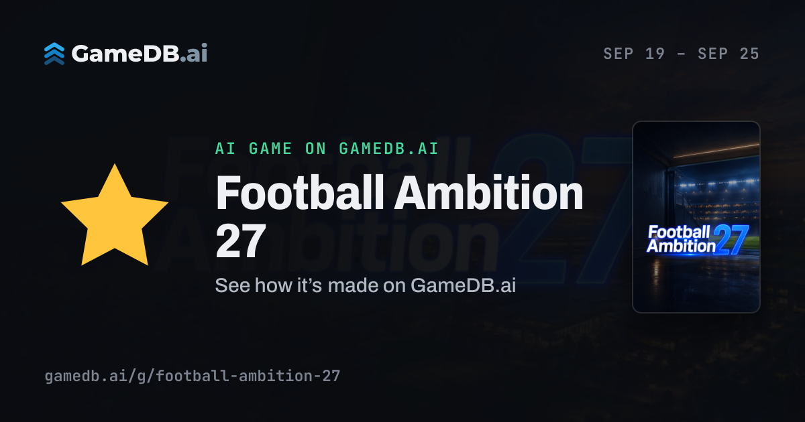Click GameDB.ai within the subtitle line
This screenshot has height=422, width=805.
(463, 285)
